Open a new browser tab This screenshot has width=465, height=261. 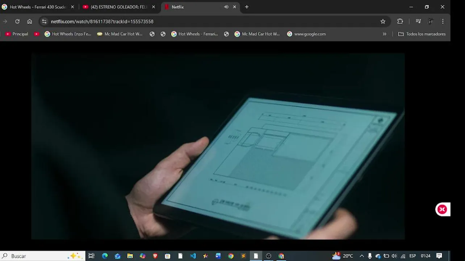(x=247, y=7)
